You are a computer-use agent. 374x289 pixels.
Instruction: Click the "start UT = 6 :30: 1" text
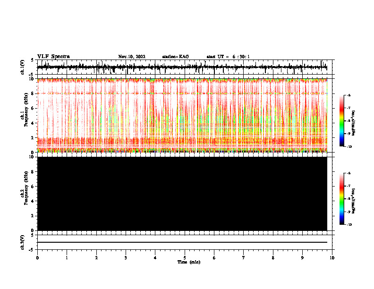click(228, 57)
